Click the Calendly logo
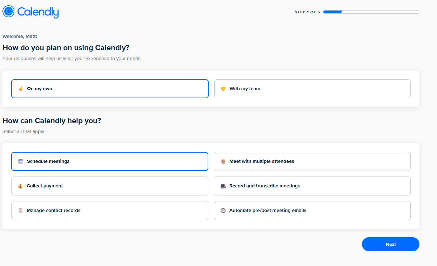The height and width of the screenshot is (266, 437). click(x=31, y=12)
